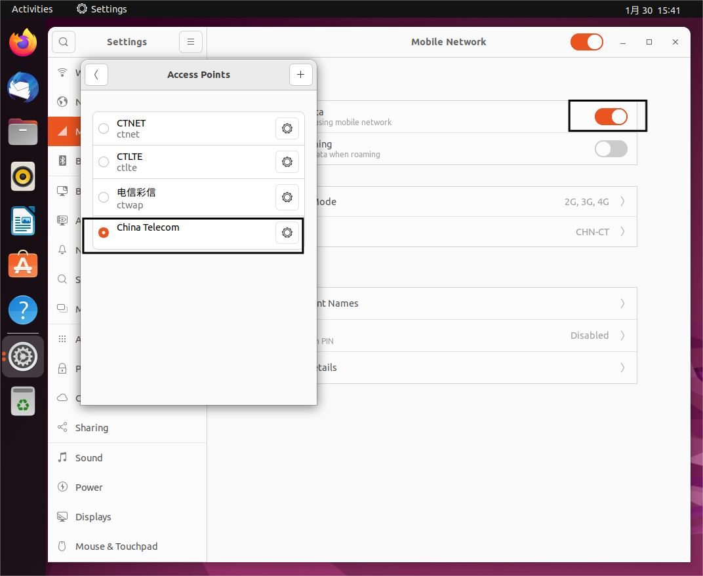Open settings gear for CTNET access point
Image resolution: width=703 pixels, height=576 pixels.
click(287, 128)
